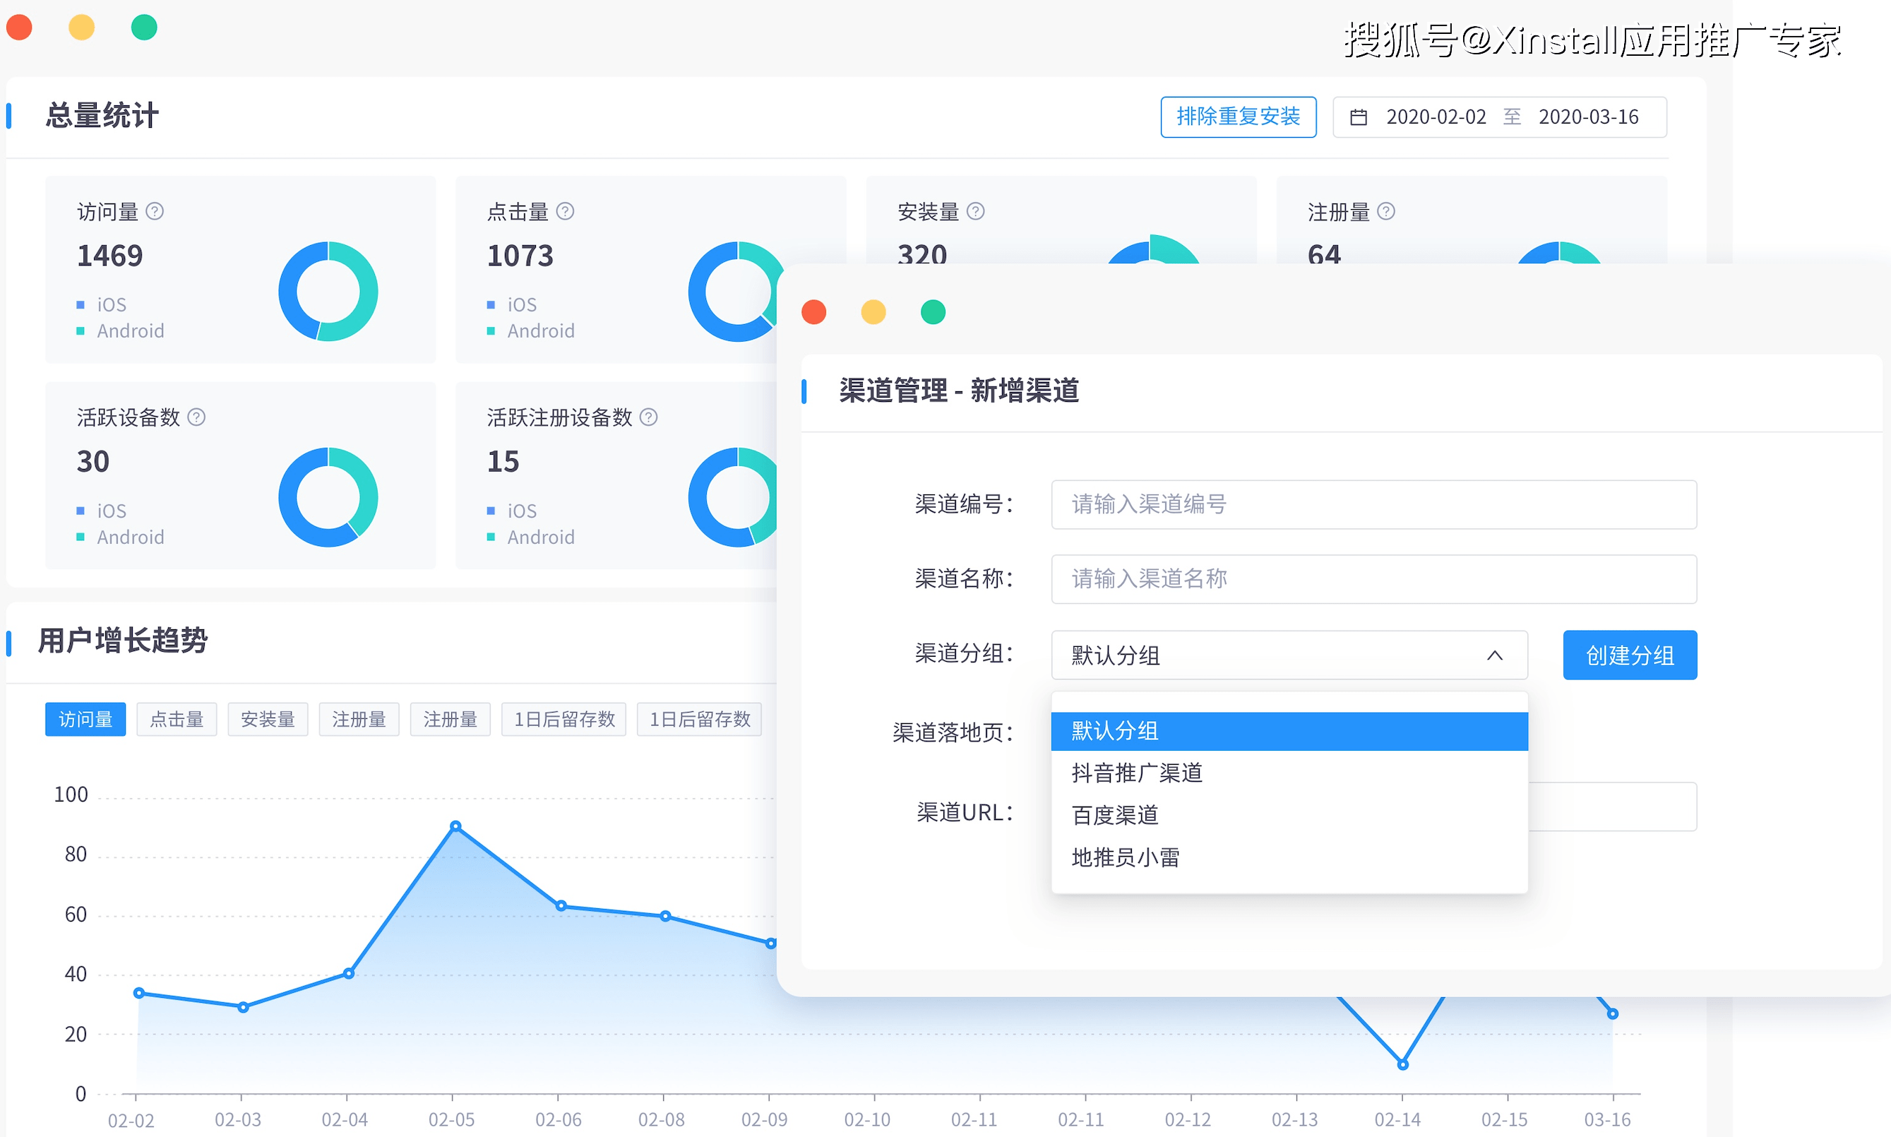Screen dimensions: 1891x1137
Task: Open the 安装量 tab in user growth
Action: pyautogui.click(x=268, y=719)
